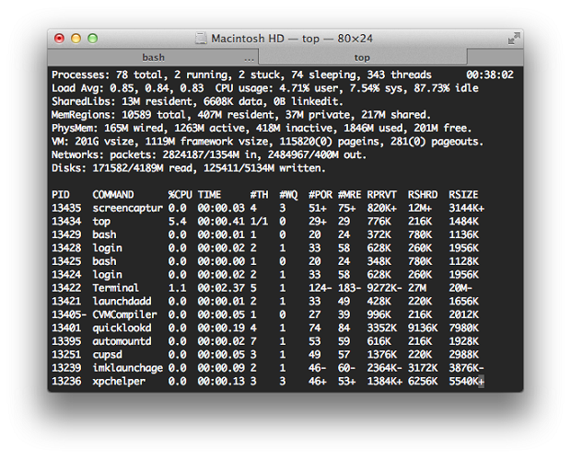Click the text cursor block after 5540K
Viewport: 571px width, 458px height.
pyautogui.click(x=482, y=381)
